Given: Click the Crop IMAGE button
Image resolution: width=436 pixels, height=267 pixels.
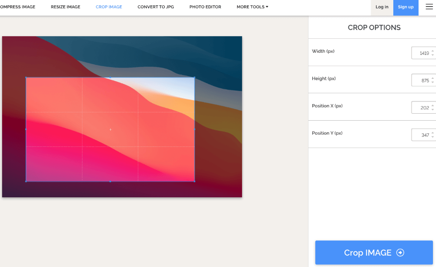Looking at the screenshot, I should (374, 252).
